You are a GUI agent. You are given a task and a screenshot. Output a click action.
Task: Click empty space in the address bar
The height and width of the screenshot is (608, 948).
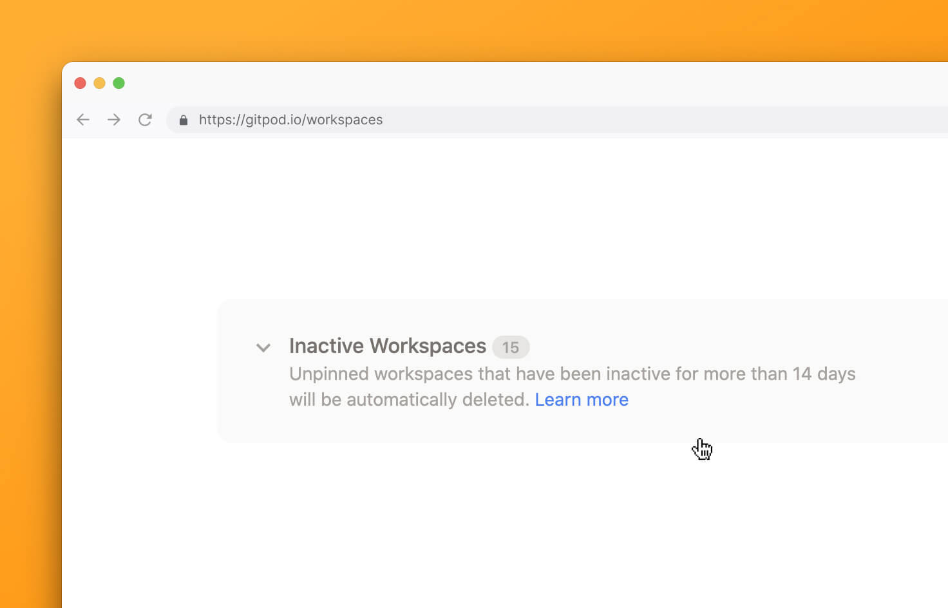(644, 120)
